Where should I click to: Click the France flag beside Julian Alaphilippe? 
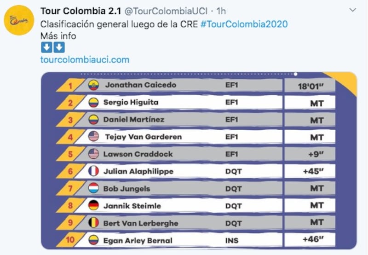coord(93,171)
